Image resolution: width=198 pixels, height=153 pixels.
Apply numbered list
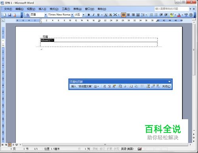151,15
